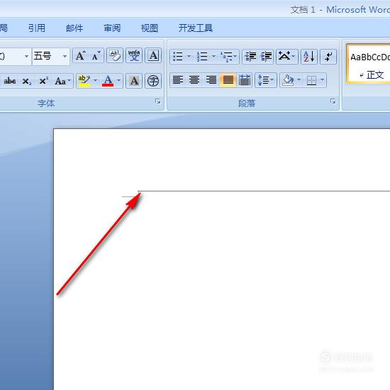Image resolution: width=390 pixels, height=390 pixels.
Task: Open the font size 五号 dropdown
Action: (65, 56)
